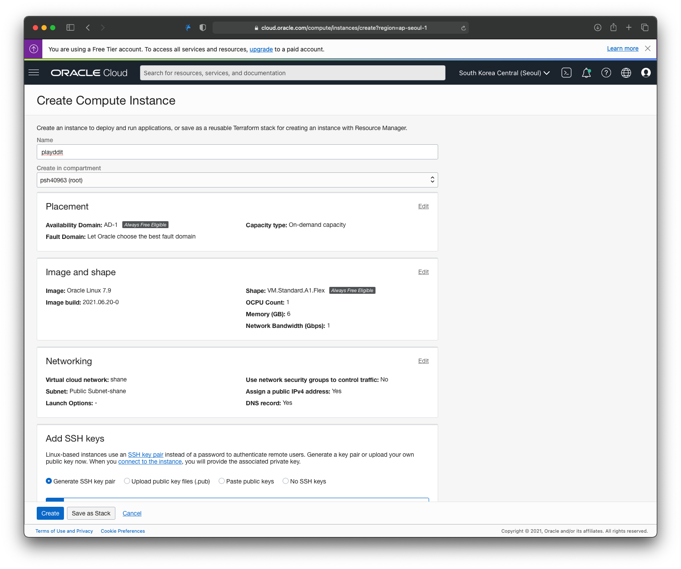This screenshot has height=569, width=681.
Task: Open the announcements bell icon
Action: (x=586, y=73)
